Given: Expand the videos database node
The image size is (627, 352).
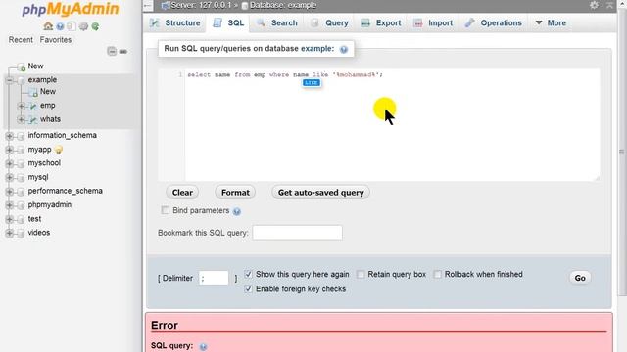Looking at the screenshot, I should coord(9,233).
